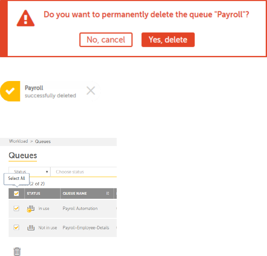The height and width of the screenshot is (256, 267).
Task: Confirm with the Yes, delete button
Action: pyautogui.click(x=168, y=40)
